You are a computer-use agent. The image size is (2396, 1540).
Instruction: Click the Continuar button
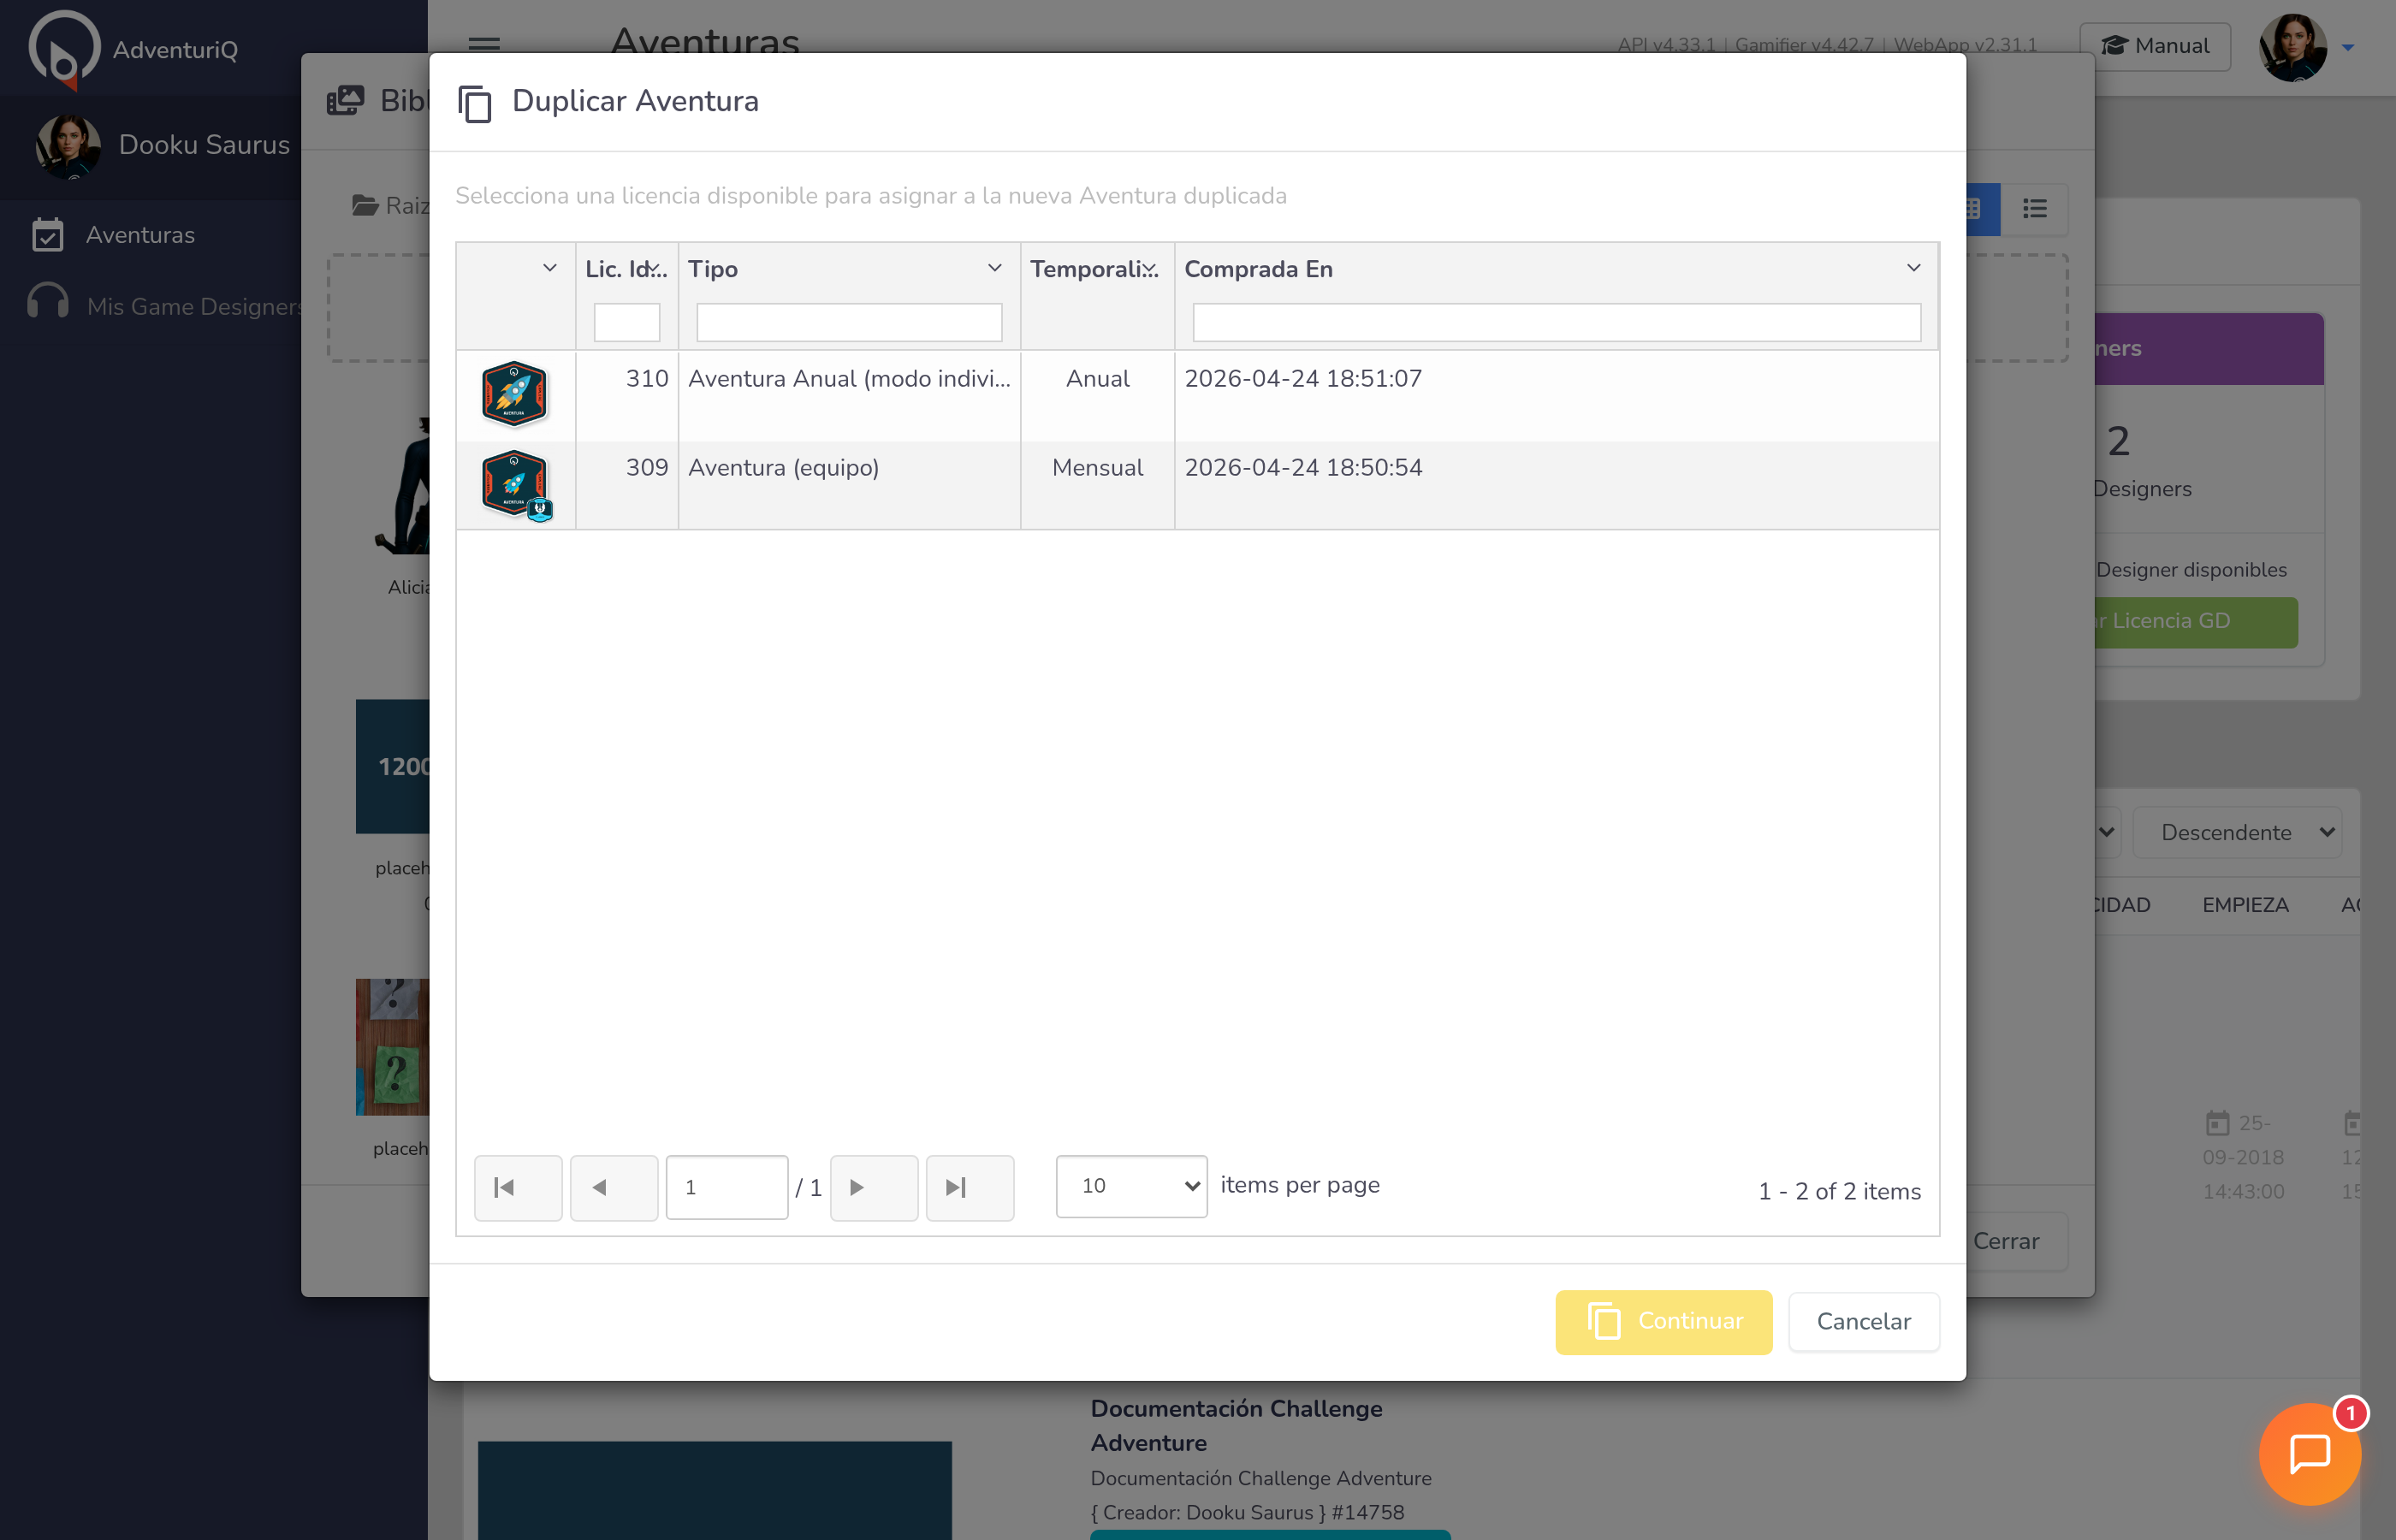point(1663,1321)
